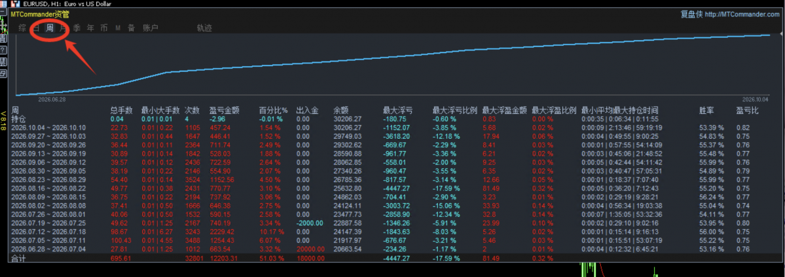Screen dimensions: 785x277
Task: Open the 年 yearly tab
Action: coord(90,28)
